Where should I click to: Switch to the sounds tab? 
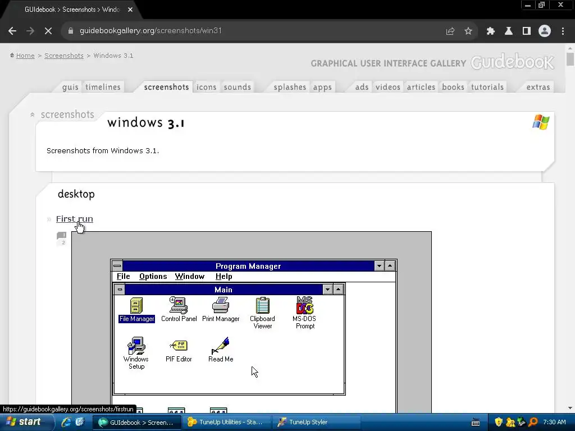[x=238, y=87]
